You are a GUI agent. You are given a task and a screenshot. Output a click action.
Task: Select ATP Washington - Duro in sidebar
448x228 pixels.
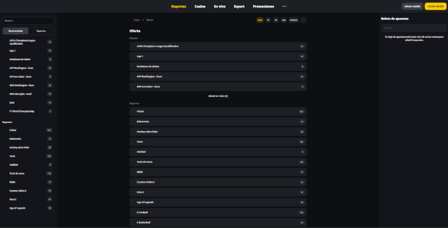pyautogui.click(x=28, y=68)
